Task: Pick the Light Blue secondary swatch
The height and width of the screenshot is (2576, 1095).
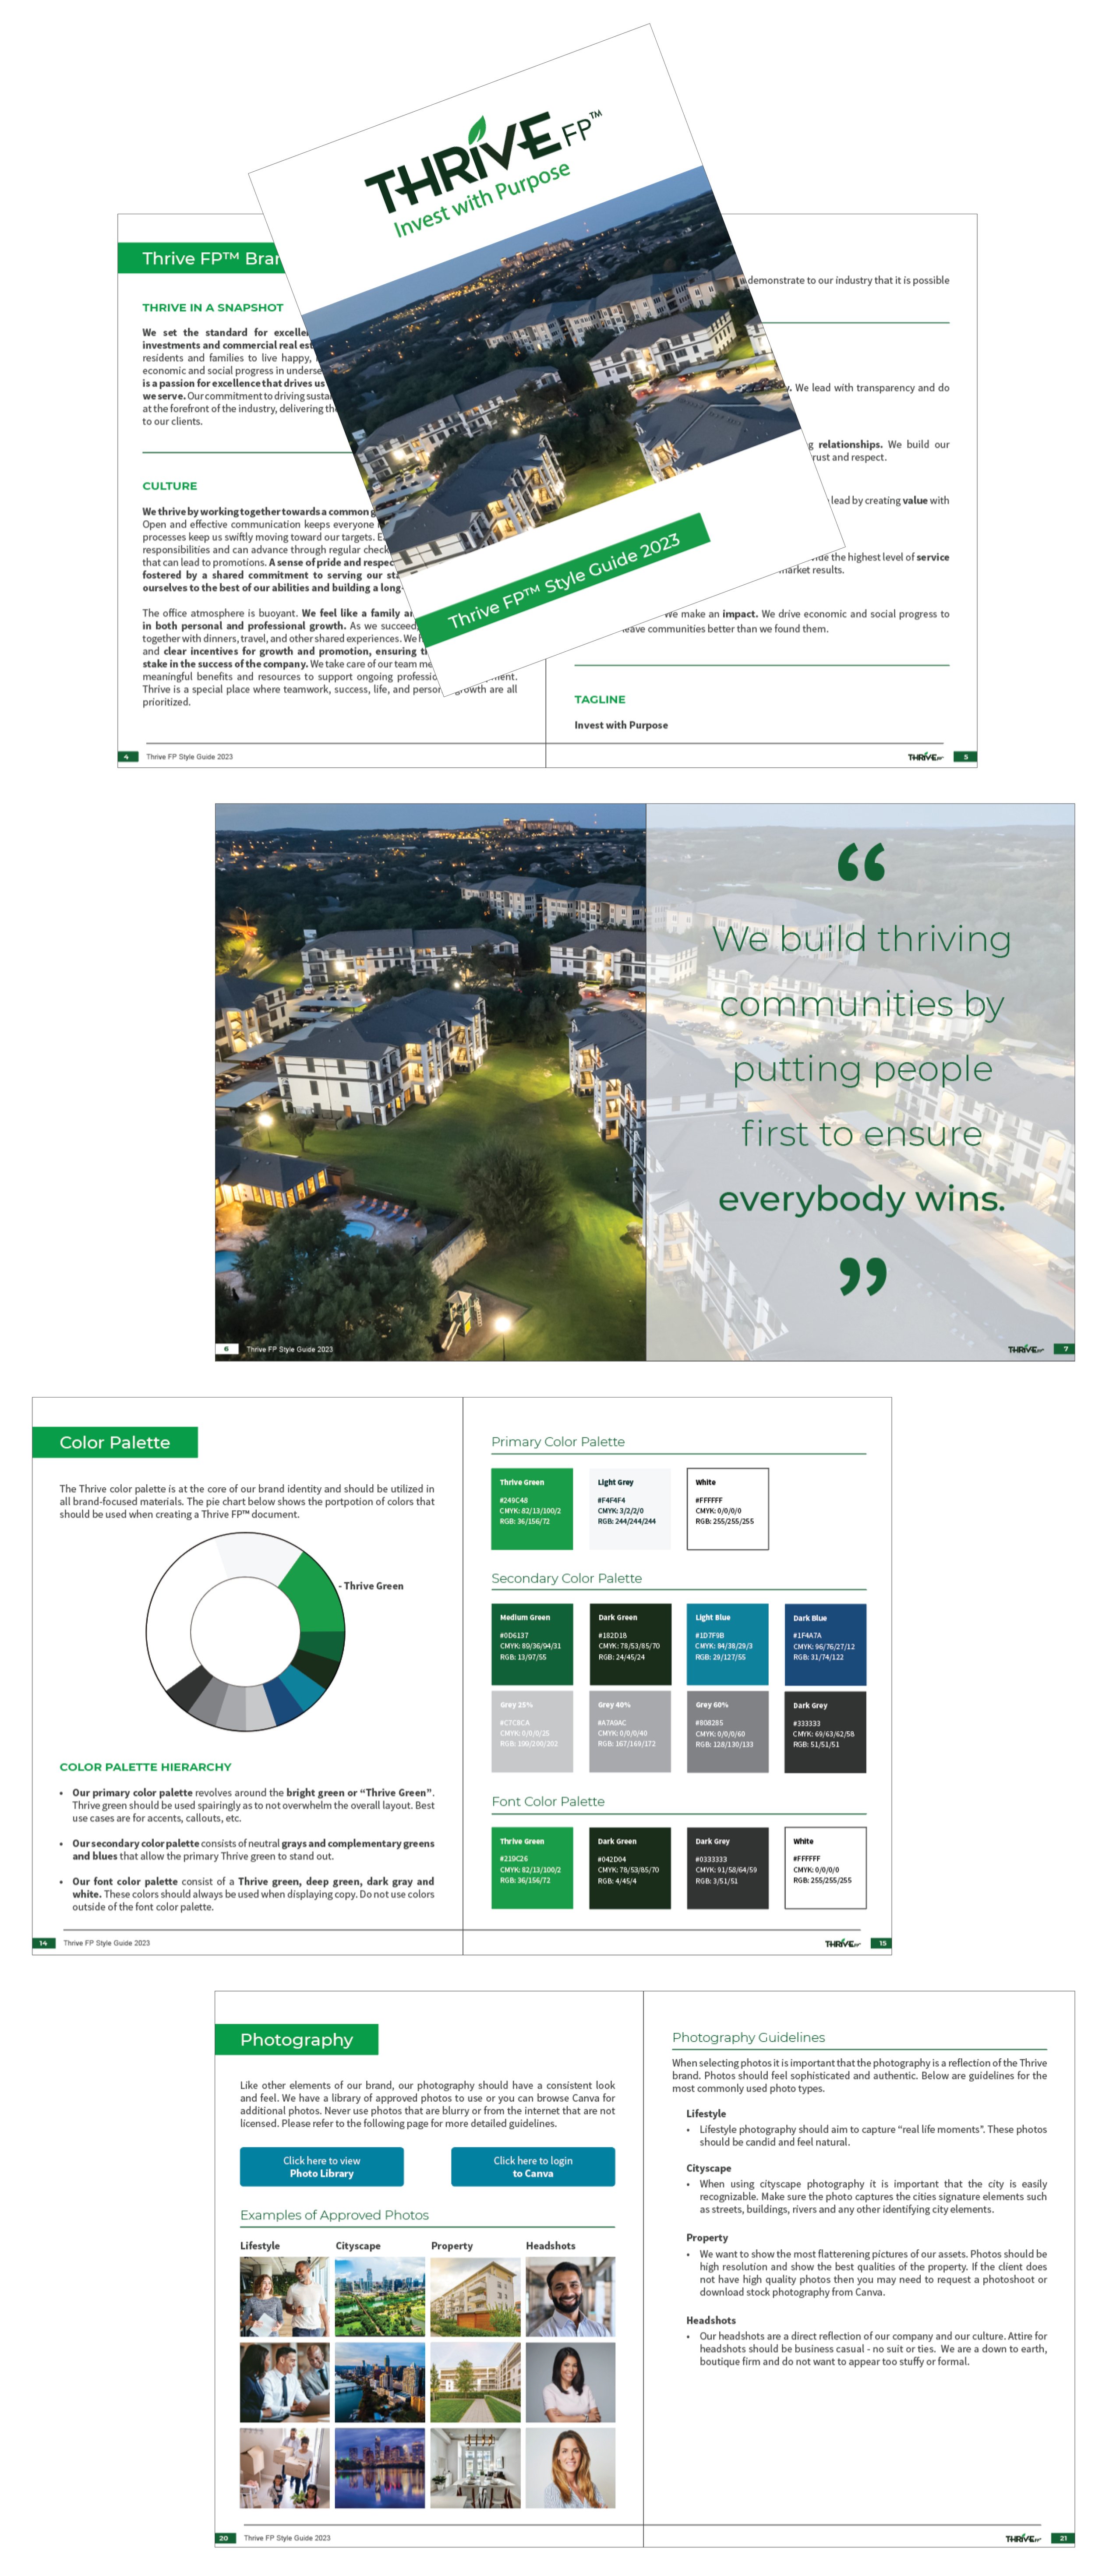Action: 727,1644
